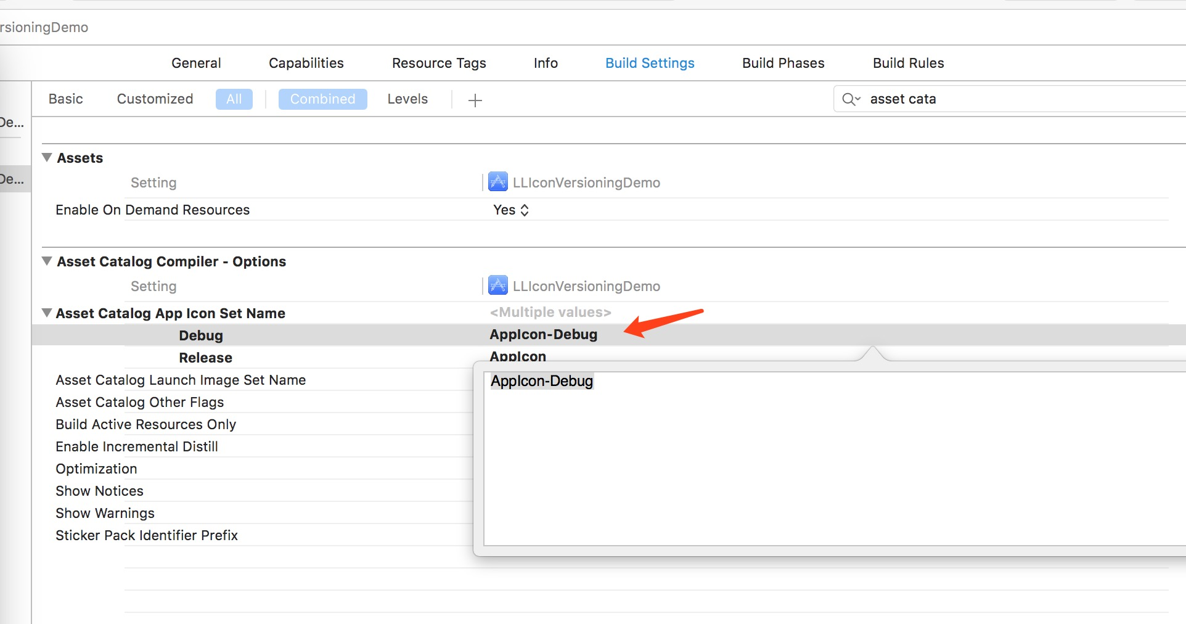
Task: Select Asset Catalog Other Flags setting
Action: [140, 402]
